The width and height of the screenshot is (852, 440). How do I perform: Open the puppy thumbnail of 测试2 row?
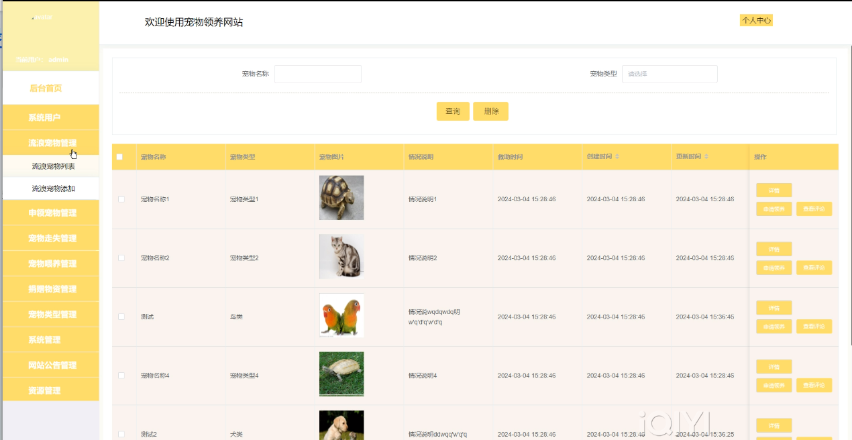pyautogui.click(x=341, y=425)
